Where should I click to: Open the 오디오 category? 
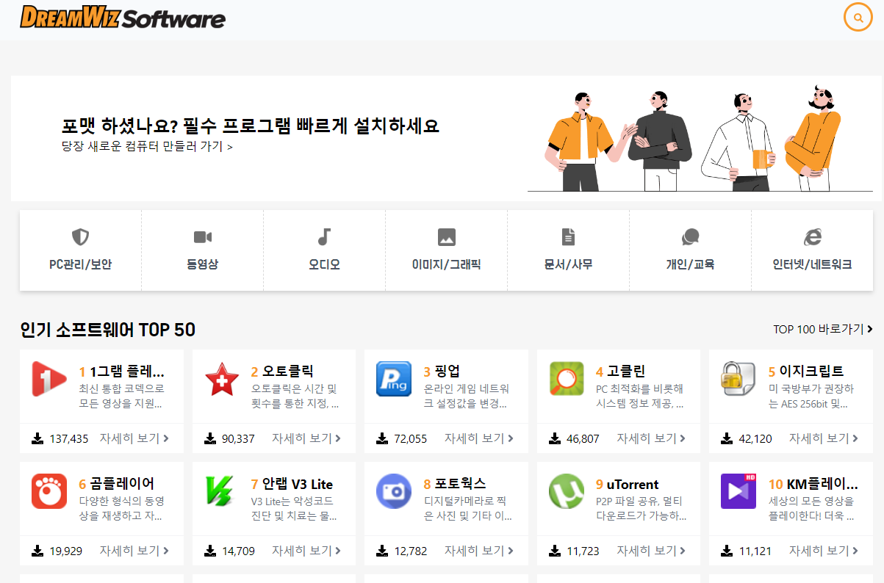[x=324, y=250]
